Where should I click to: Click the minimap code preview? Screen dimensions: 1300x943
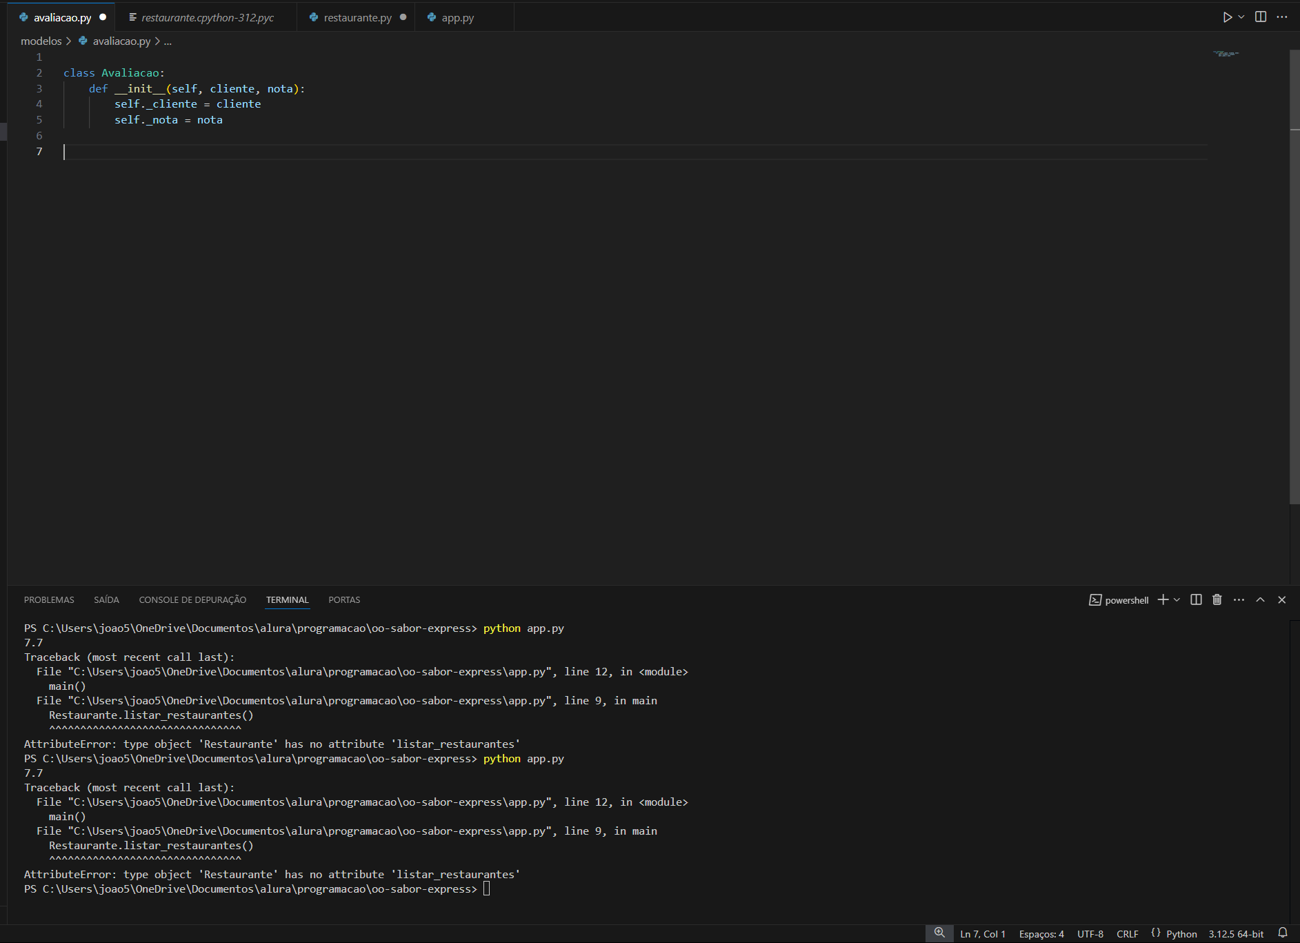(1226, 54)
